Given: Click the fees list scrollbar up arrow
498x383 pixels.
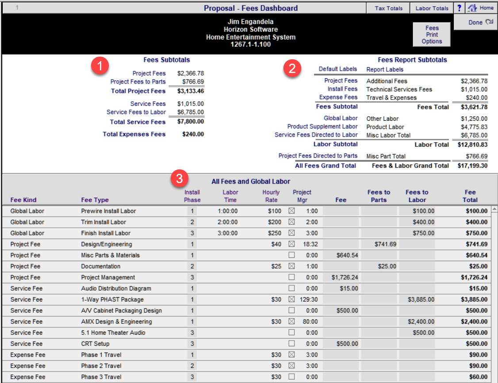Looking at the screenshot, I should (x=494, y=209).
